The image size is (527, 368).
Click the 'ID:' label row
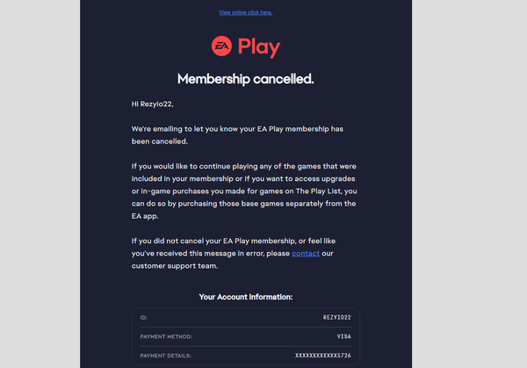pos(145,316)
